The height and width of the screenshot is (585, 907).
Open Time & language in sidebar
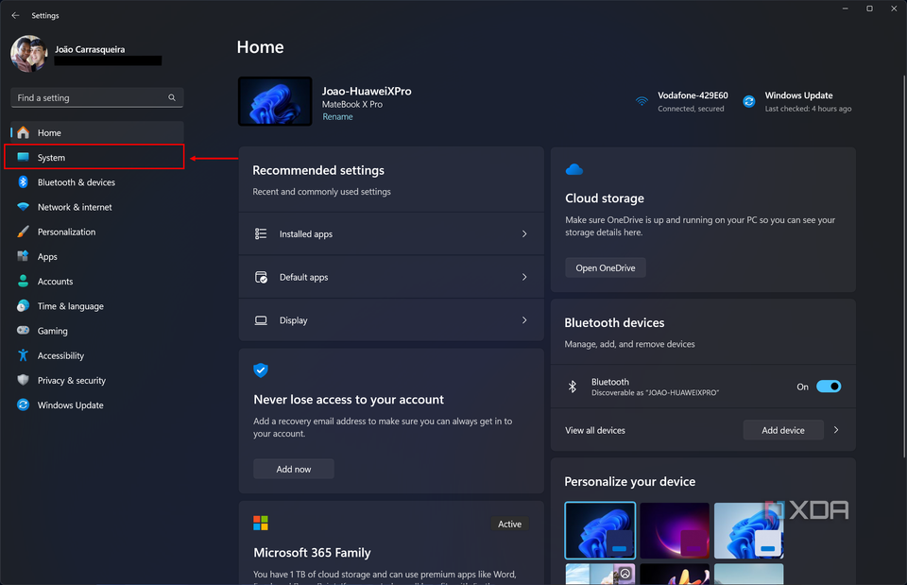tap(97, 306)
